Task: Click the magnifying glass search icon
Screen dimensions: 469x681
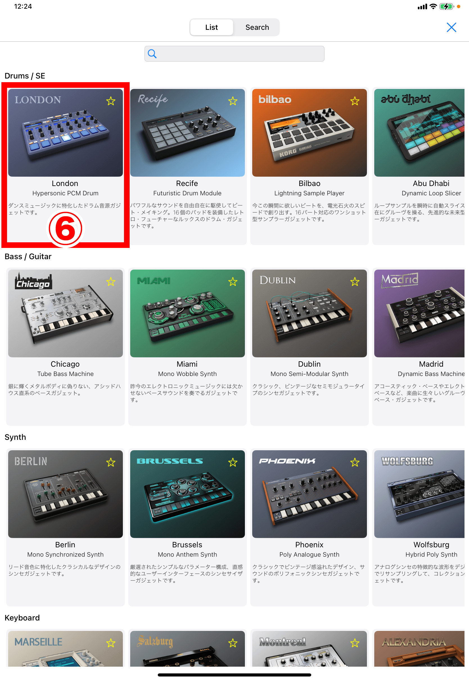Action: pos(152,53)
